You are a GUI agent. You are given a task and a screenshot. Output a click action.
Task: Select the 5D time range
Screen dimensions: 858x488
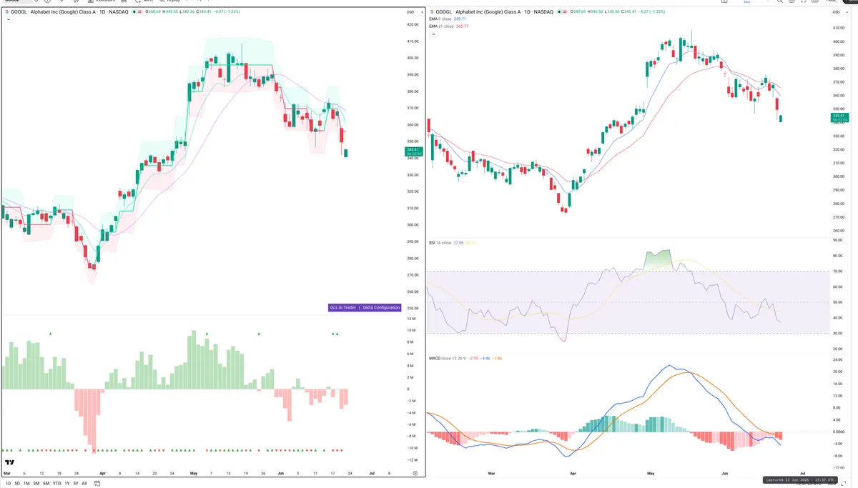[18, 484]
